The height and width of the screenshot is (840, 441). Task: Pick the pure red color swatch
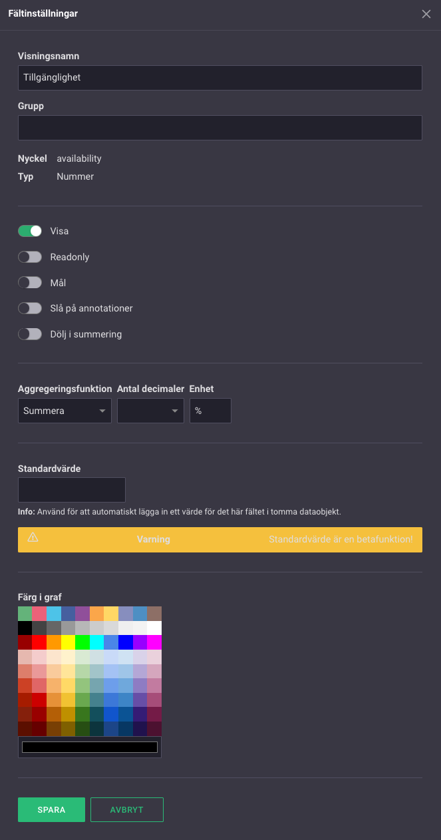[x=39, y=642]
